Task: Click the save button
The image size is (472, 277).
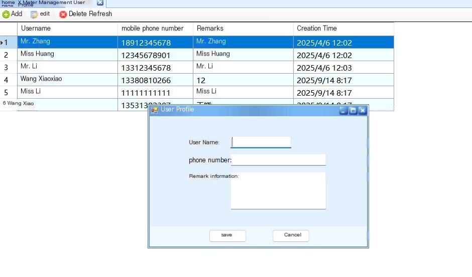Action: tap(227, 235)
